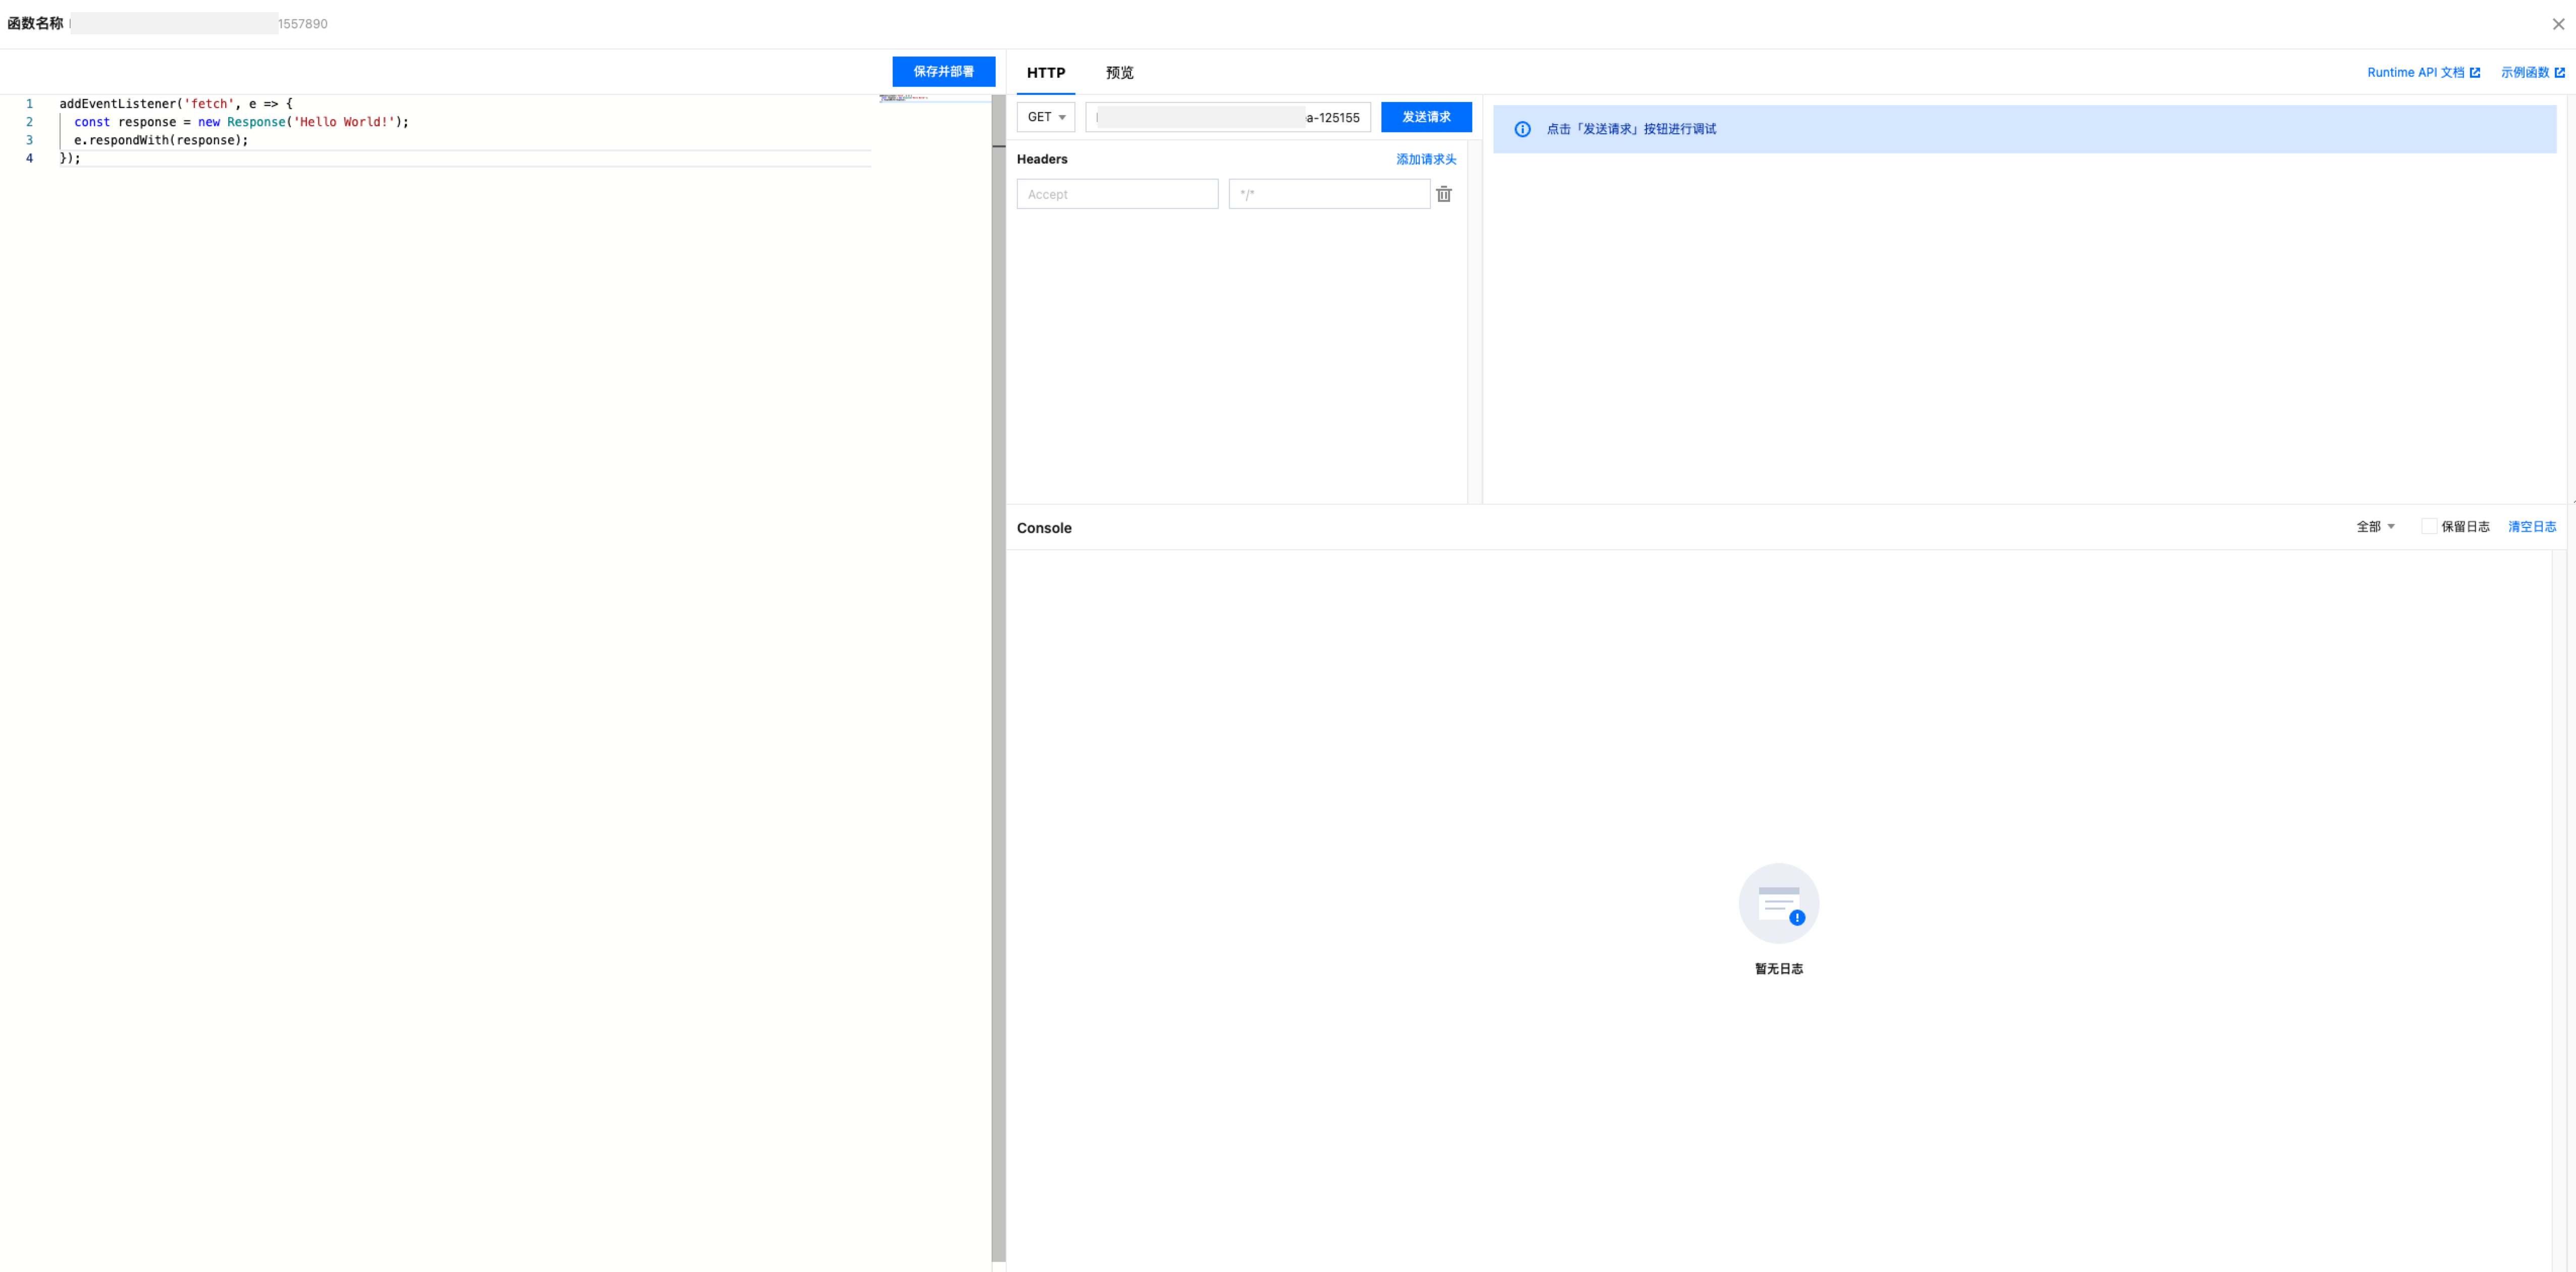Screen dimensions: 2576x1272
Task: Click the code editor minimap thumbnail
Action: point(904,98)
